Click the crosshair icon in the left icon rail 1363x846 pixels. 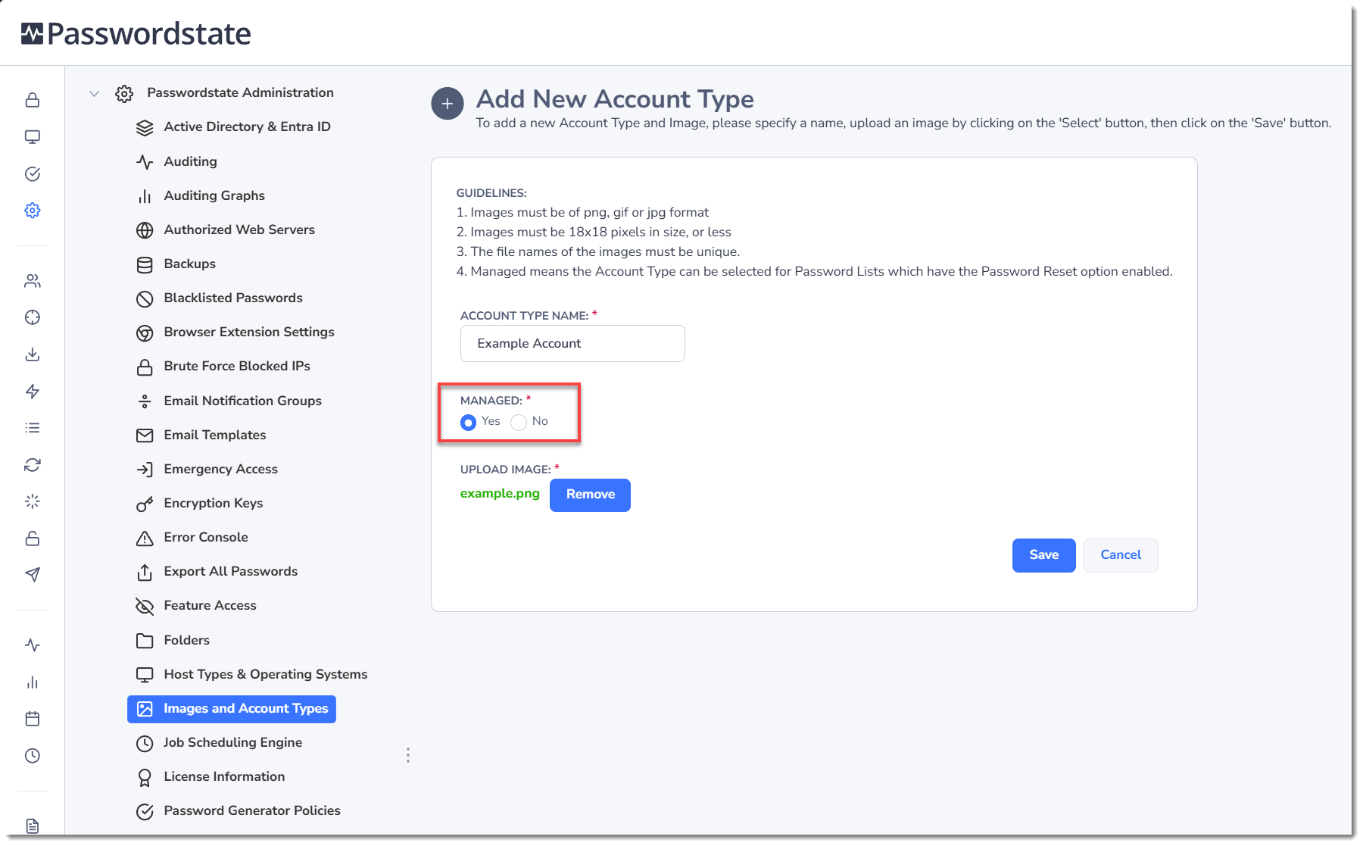[x=33, y=317]
